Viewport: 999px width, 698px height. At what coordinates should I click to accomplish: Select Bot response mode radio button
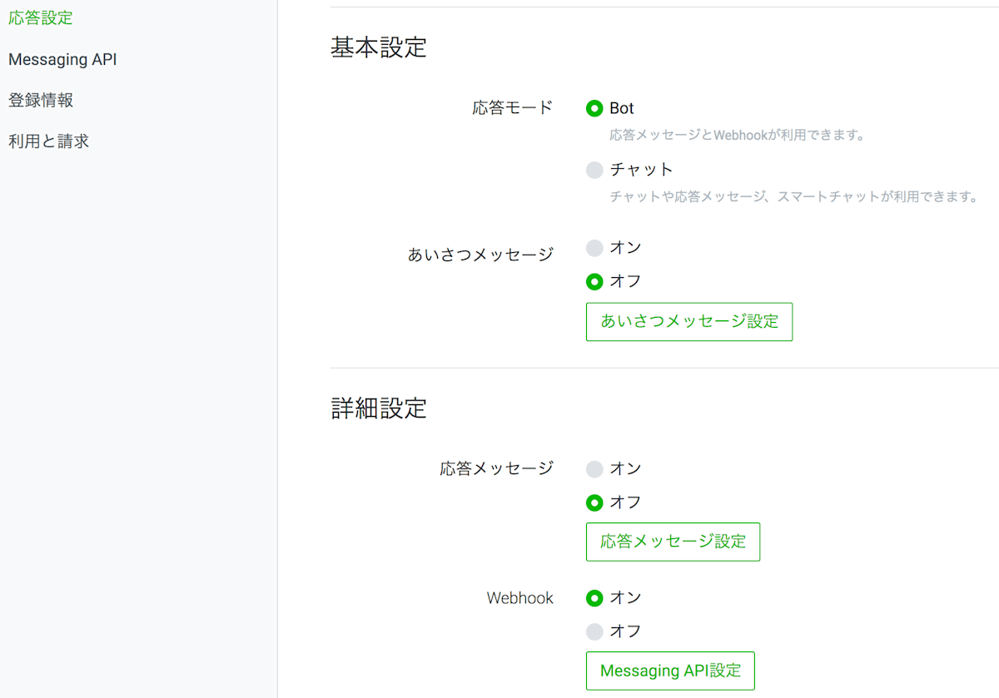point(594,108)
